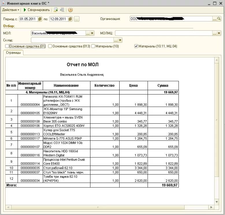The height and width of the screenshot is (215, 225).
Task: Click the horizontal scrollbar left arrow
Action: click(8, 207)
